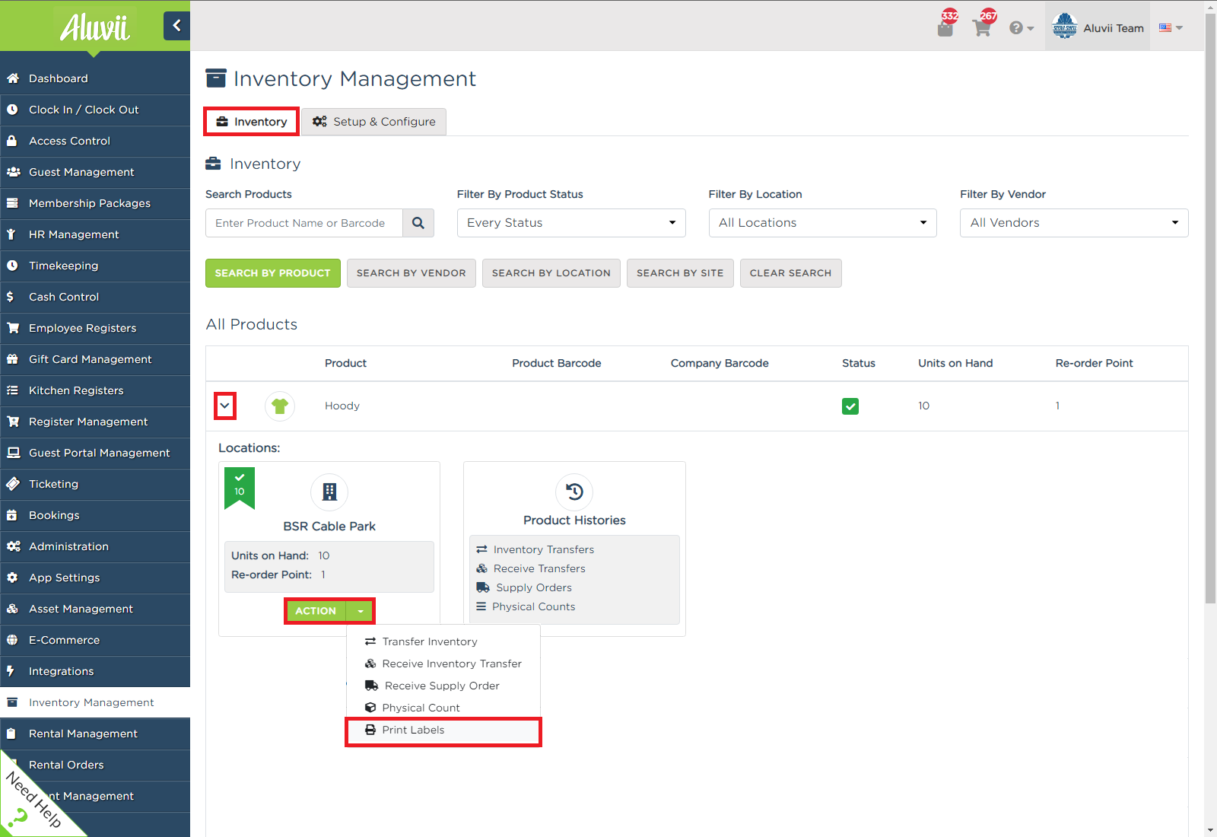Click the Hoody product shirt icon
The height and width of the screenshot is (837, 1217).
coord(279,406)
